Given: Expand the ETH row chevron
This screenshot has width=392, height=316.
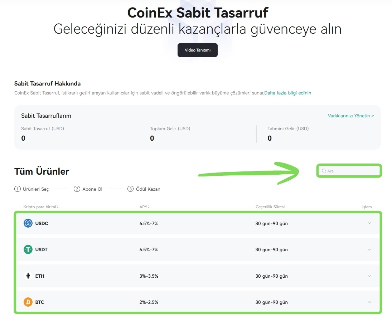Looking at the screenshot, I should 369,276.
